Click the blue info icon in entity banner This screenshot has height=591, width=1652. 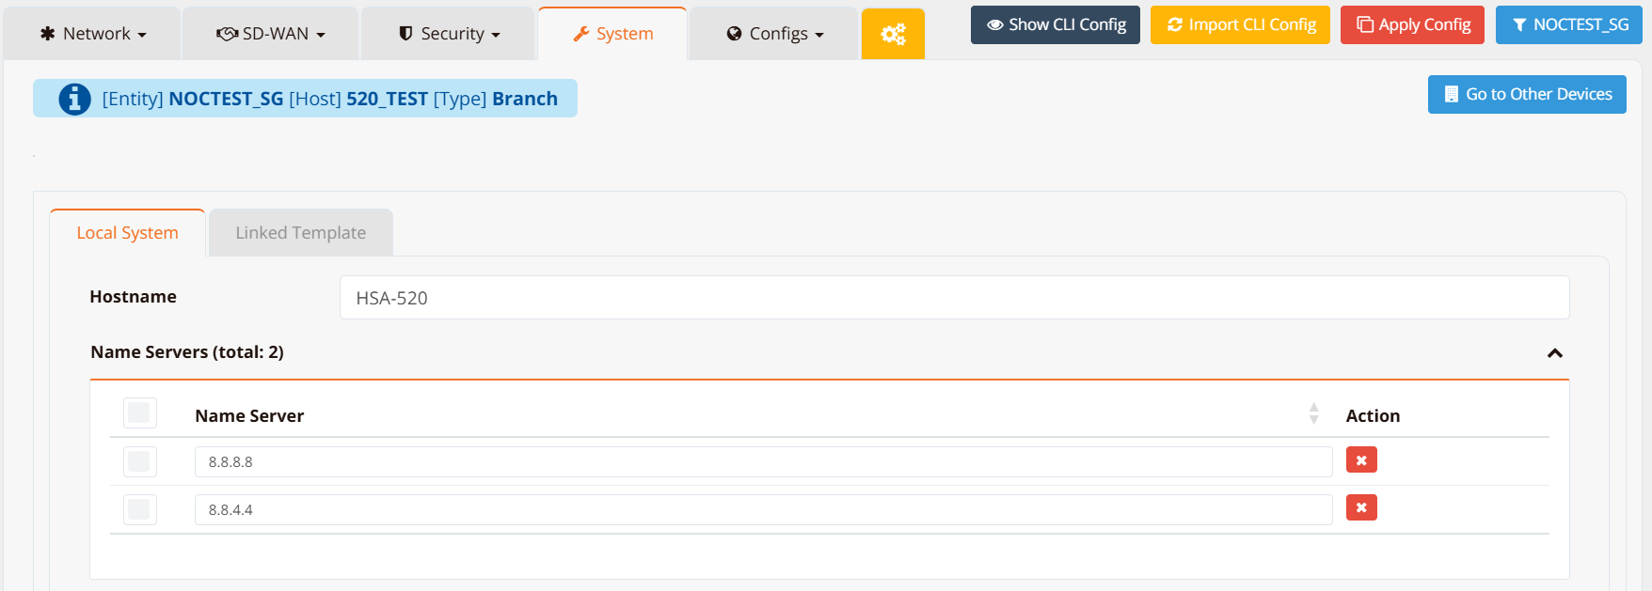(74, 99)
